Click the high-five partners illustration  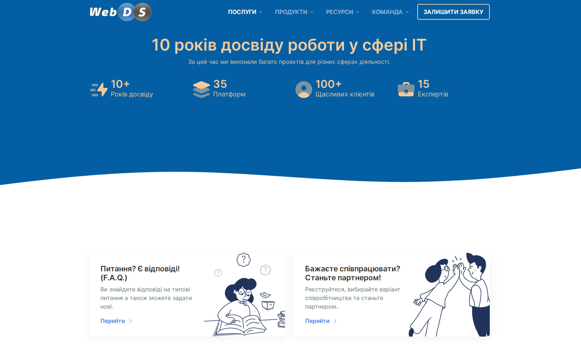450,295
